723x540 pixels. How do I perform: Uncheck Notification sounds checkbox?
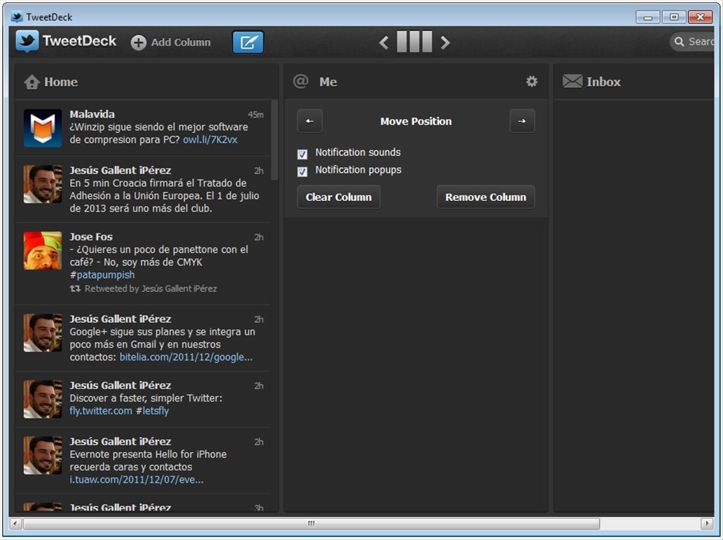pos(302,154)
